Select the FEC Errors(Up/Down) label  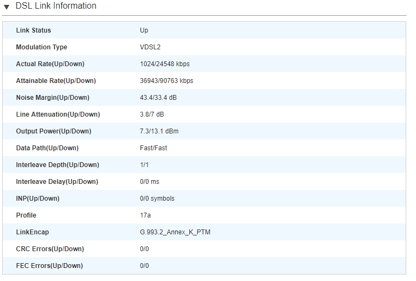(49, 266)
